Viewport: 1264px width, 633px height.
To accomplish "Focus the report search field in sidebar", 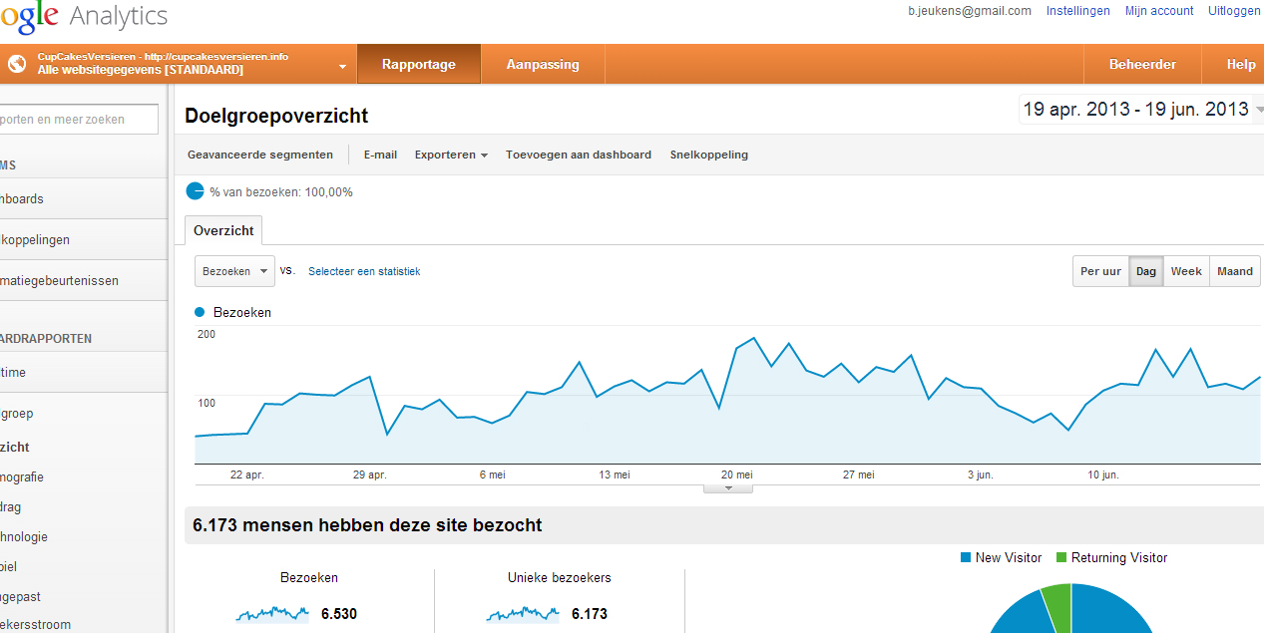I will click(x=79, y=120).
